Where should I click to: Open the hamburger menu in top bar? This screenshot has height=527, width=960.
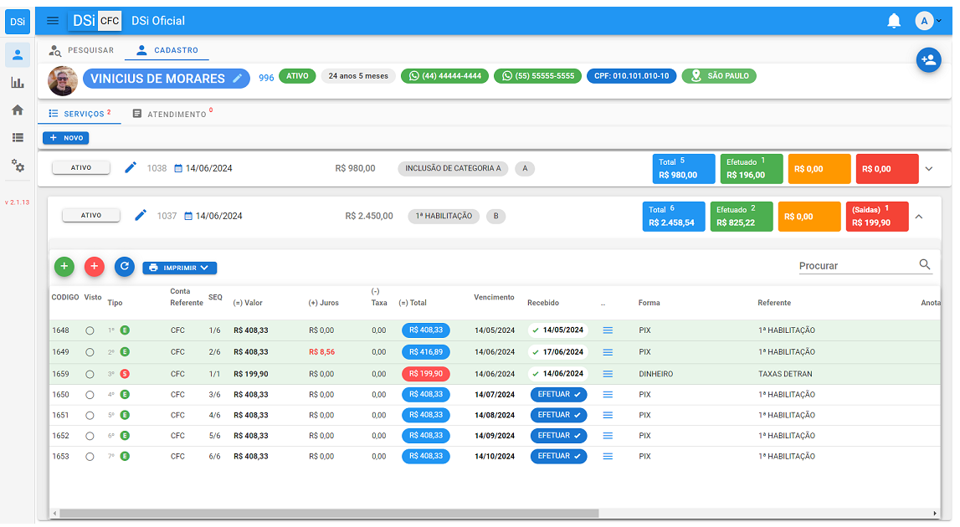(53, 21)
